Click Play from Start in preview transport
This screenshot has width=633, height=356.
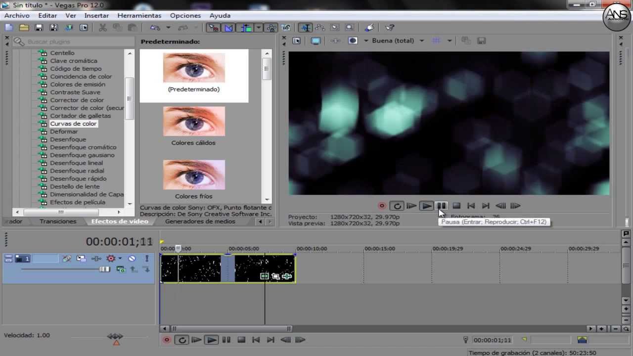pos(411,206)
